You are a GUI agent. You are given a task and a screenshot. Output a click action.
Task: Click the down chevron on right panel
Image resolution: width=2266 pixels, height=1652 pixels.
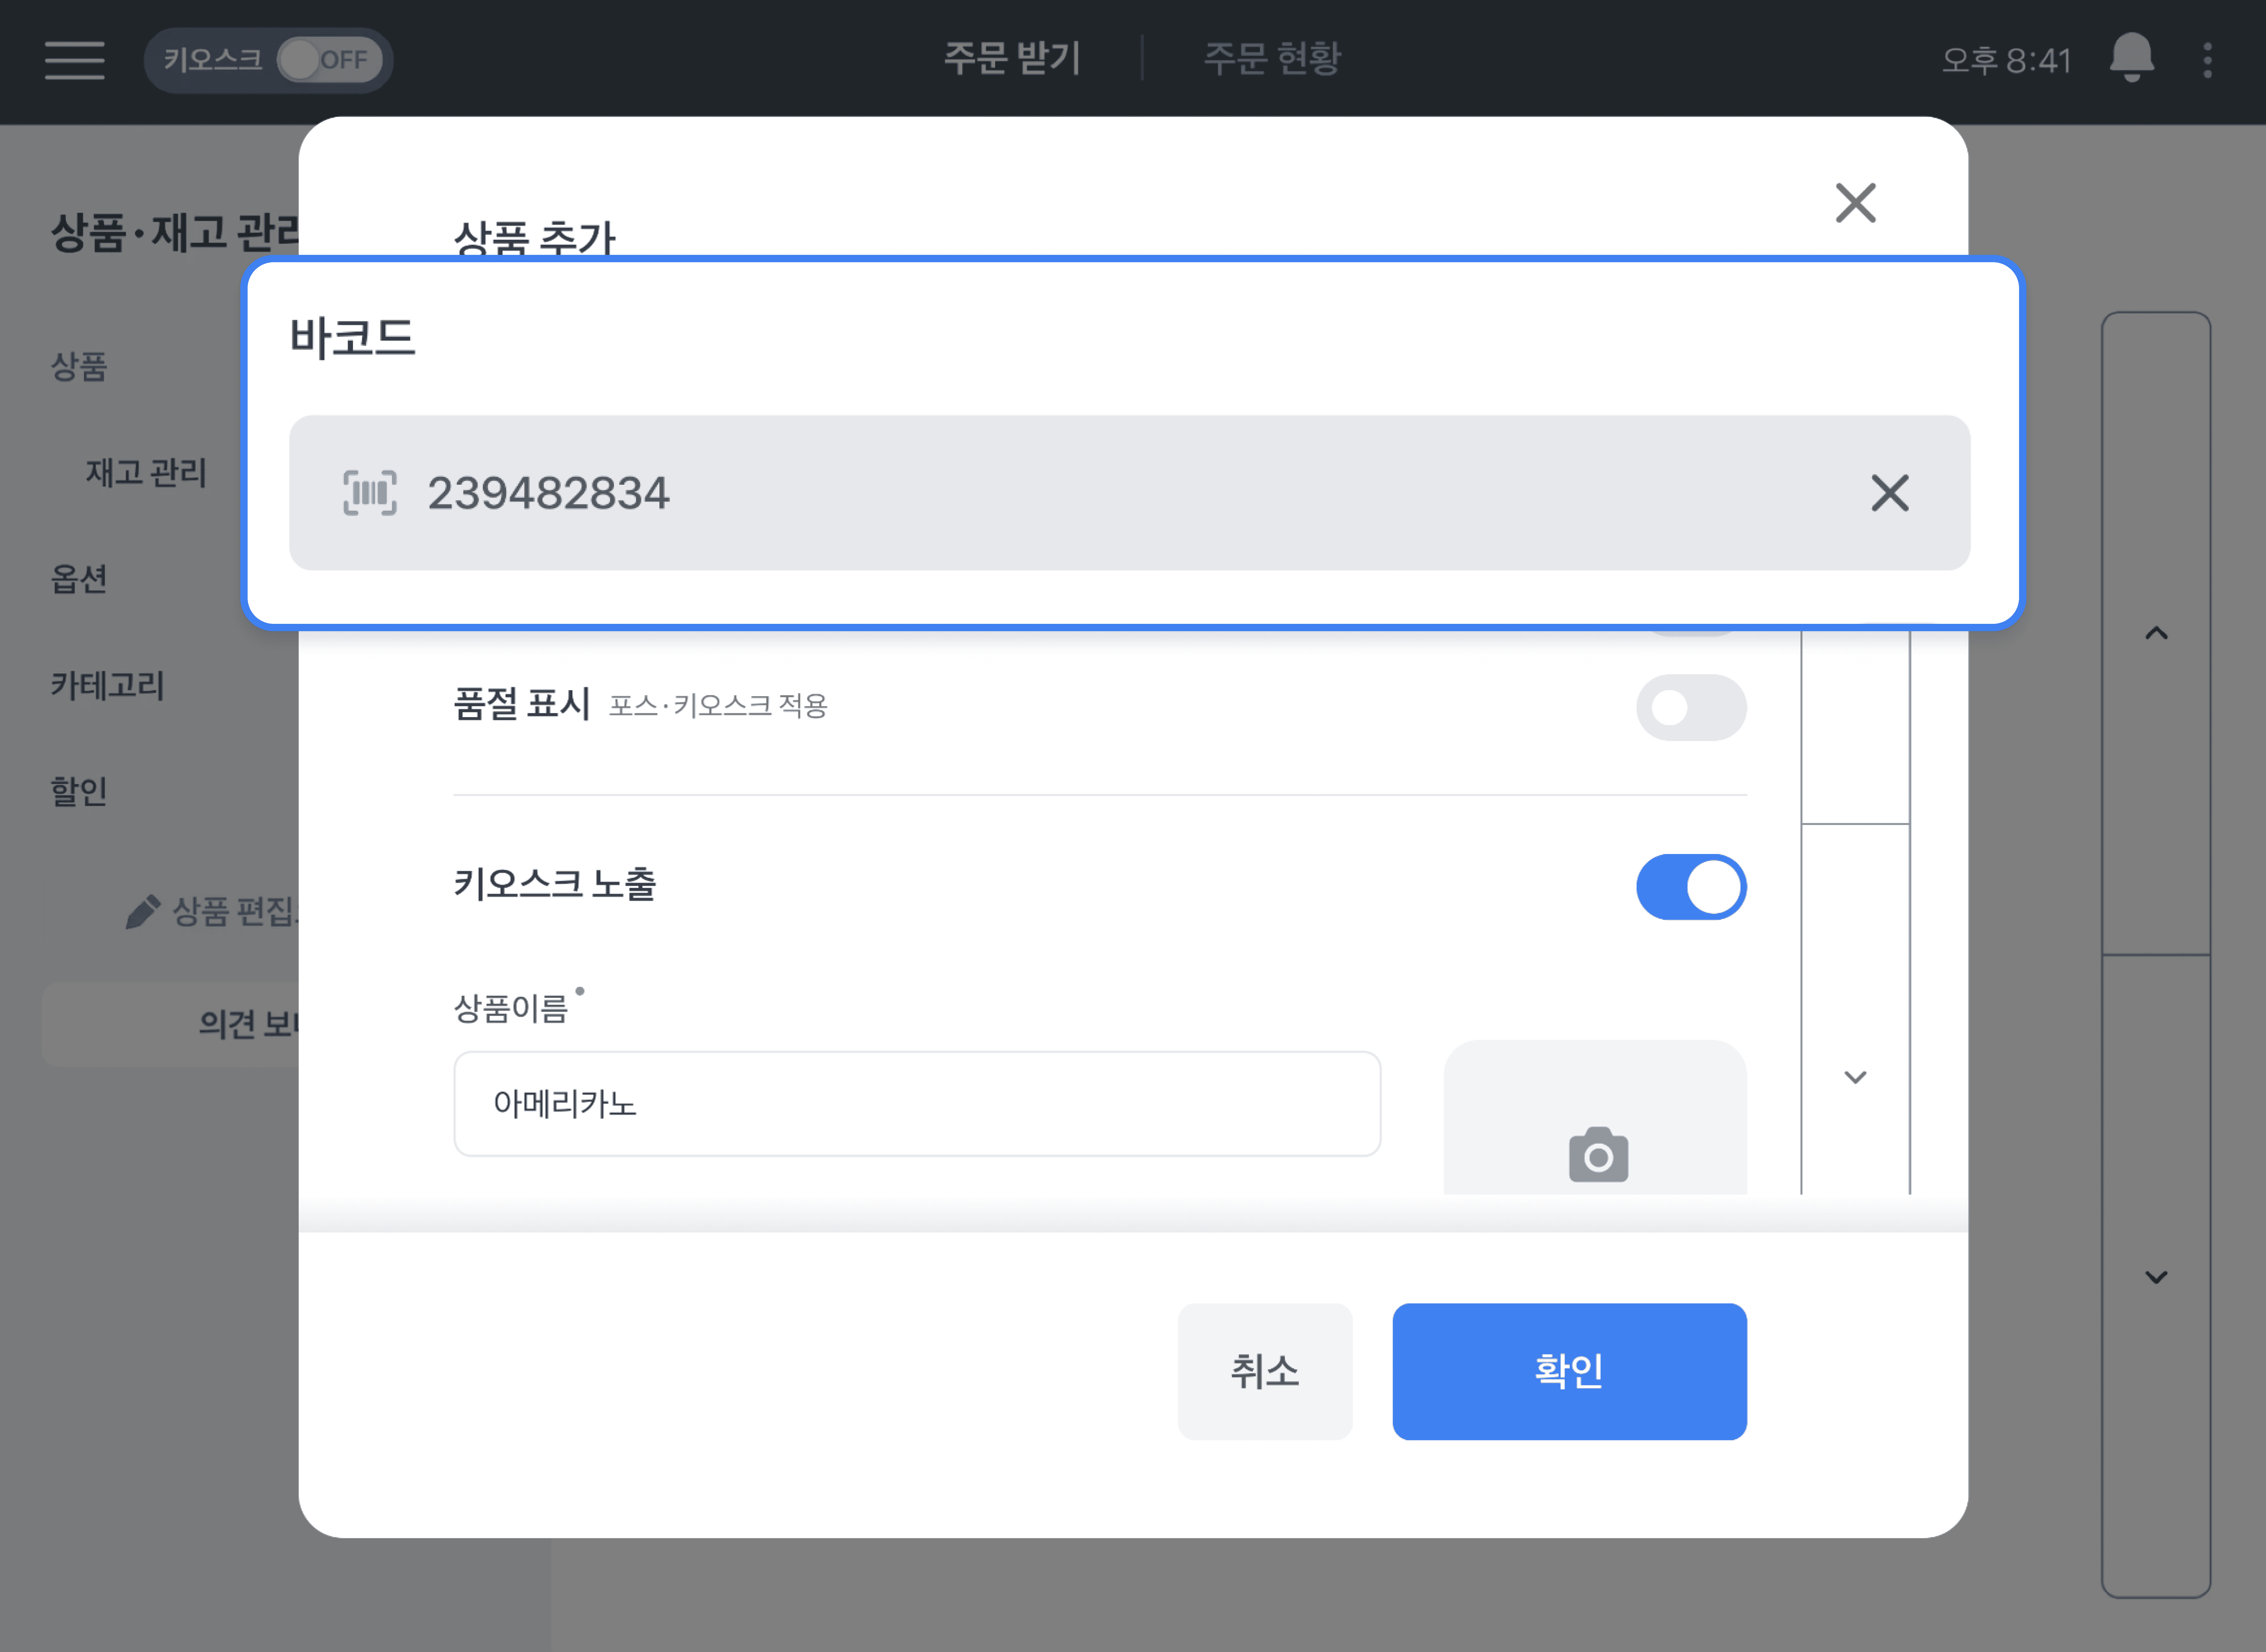[x=2156, y=1277]
